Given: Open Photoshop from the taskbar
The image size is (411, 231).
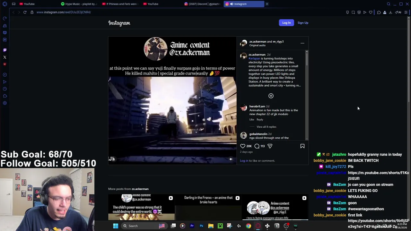Looking at the screenshot, I should click(x=201, y=226).
